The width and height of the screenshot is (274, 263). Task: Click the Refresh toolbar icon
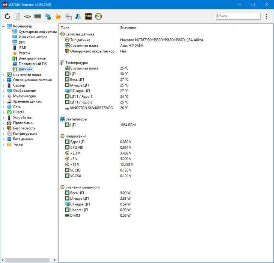8,16
